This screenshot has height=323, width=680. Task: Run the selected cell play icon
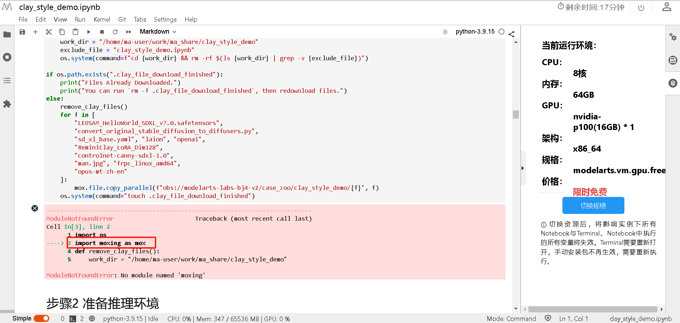tap(89, 32)
